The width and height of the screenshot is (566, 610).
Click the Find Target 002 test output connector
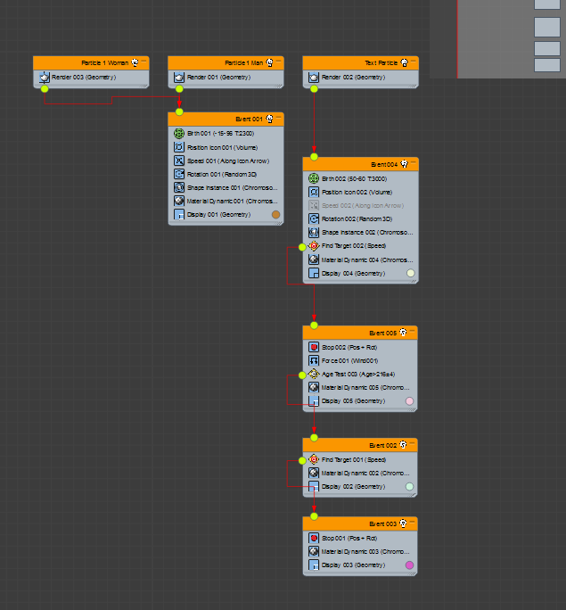[x=302, y=247]
